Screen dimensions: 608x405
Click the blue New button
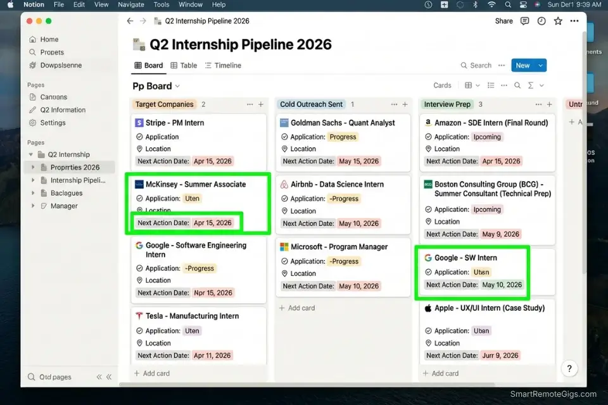tap(522, 66)
